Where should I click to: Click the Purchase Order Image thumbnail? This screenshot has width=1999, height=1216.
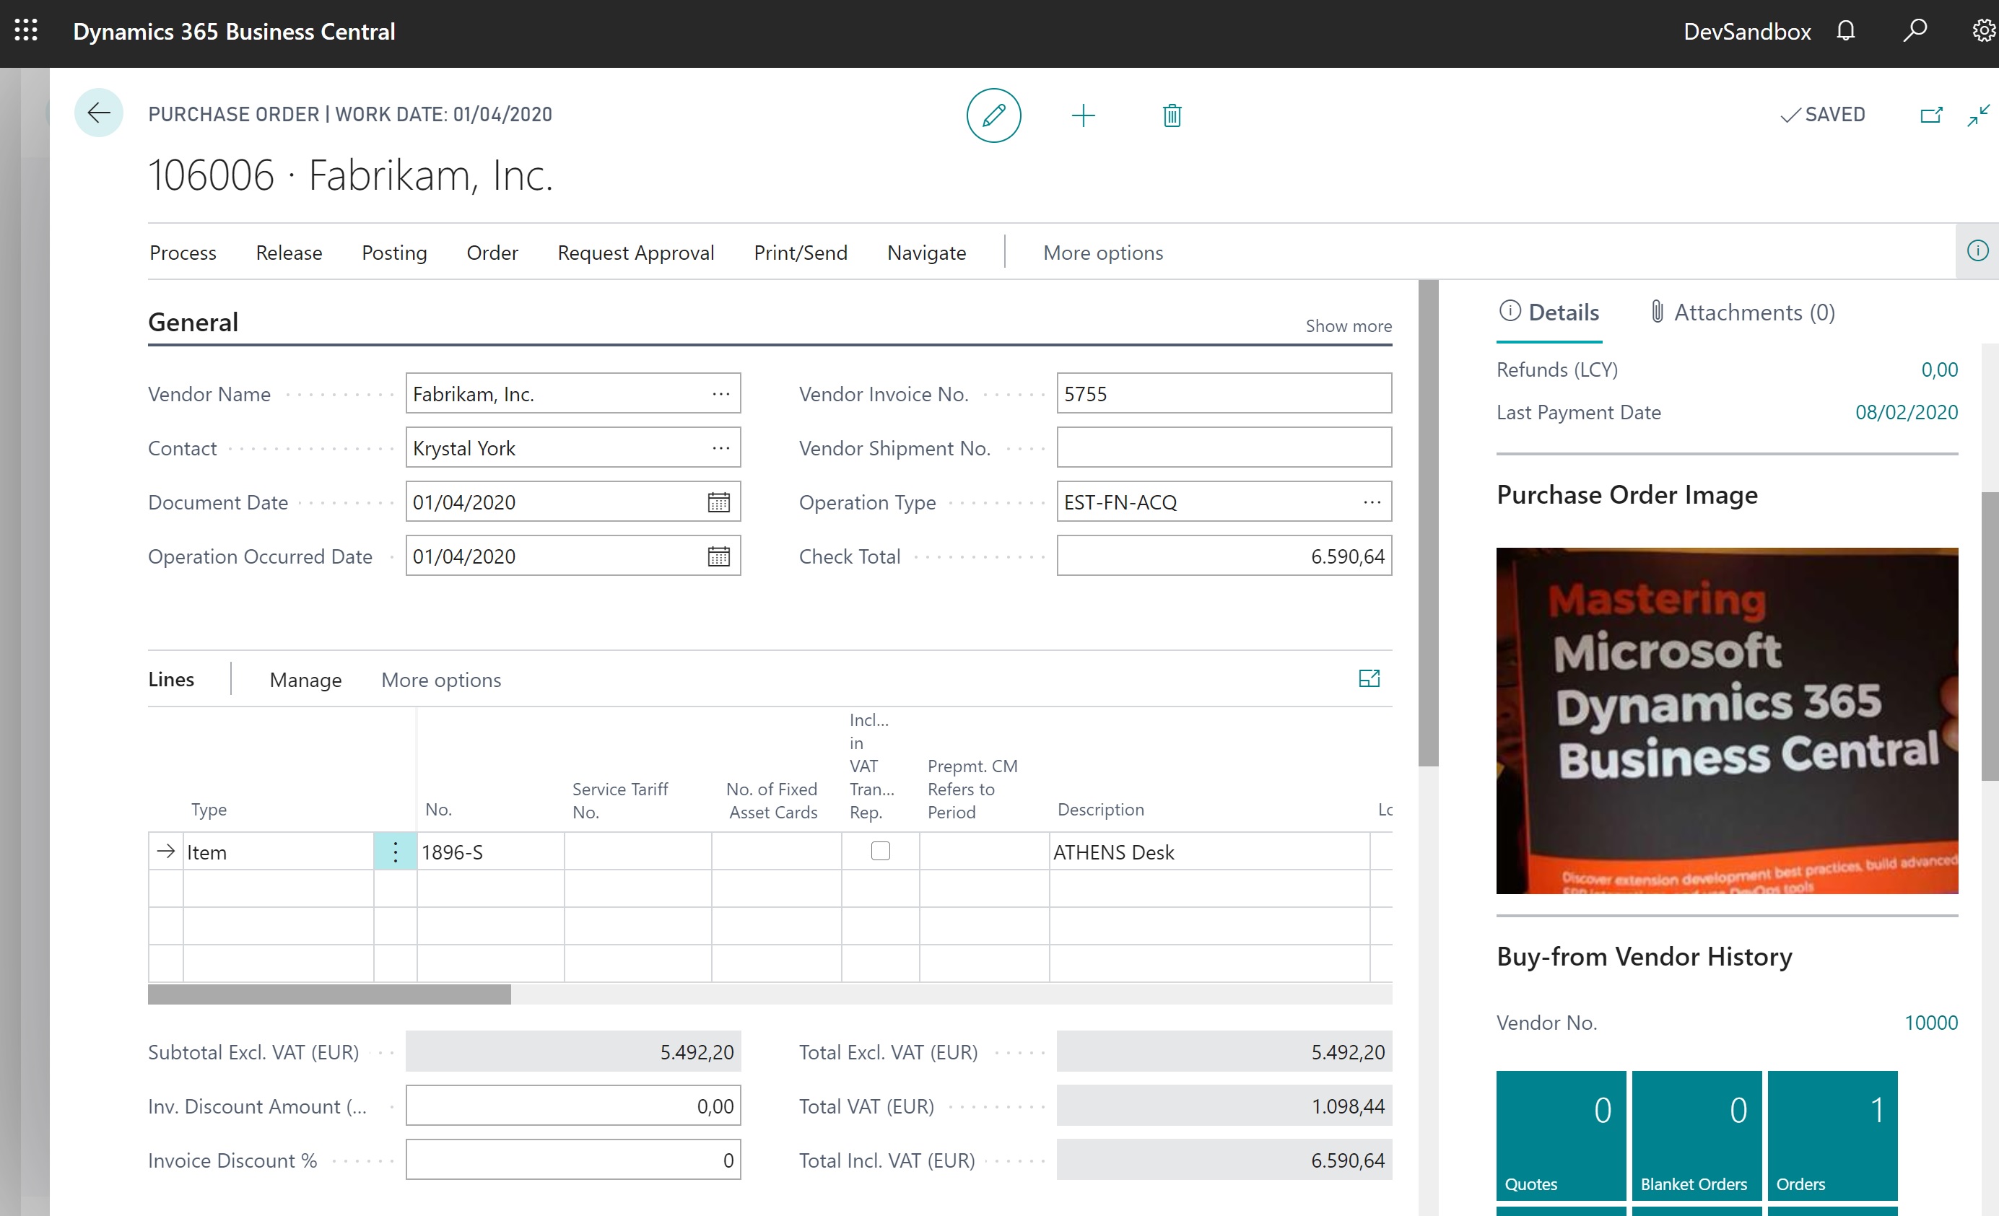pyautogui.click(x=1726, y=720)
